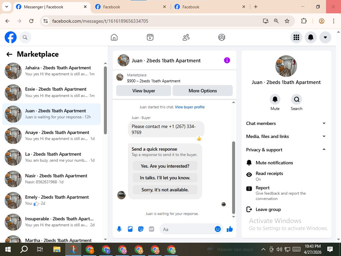Open the Facebook logo home link
The image size is (341, 256).
[x=10, y=37]
